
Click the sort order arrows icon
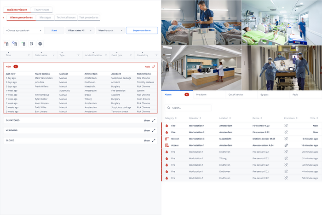[x=32, y=44]
